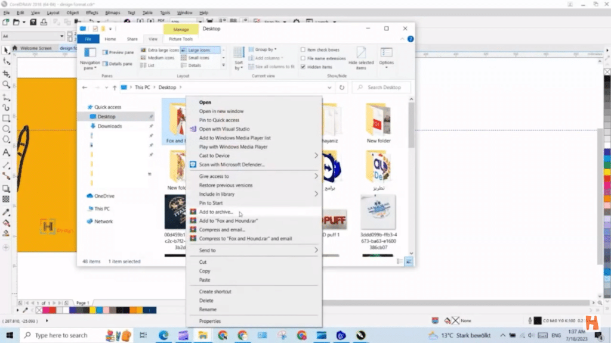Open the Group by dropdown

pyautogui.click(x=263, y=50)
